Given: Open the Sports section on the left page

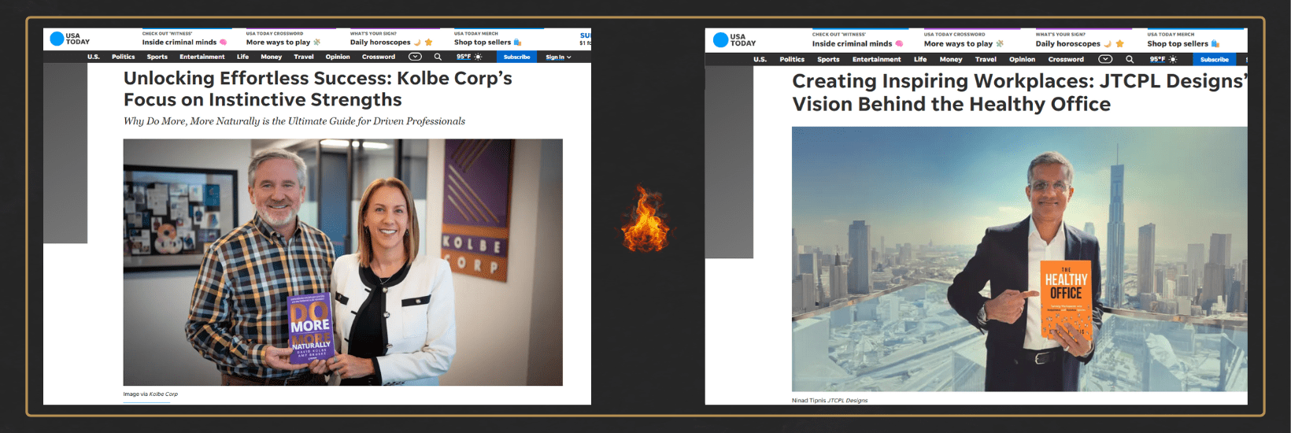Looking at the screenshot, I should pyautogui.click(x=157, y=57).
